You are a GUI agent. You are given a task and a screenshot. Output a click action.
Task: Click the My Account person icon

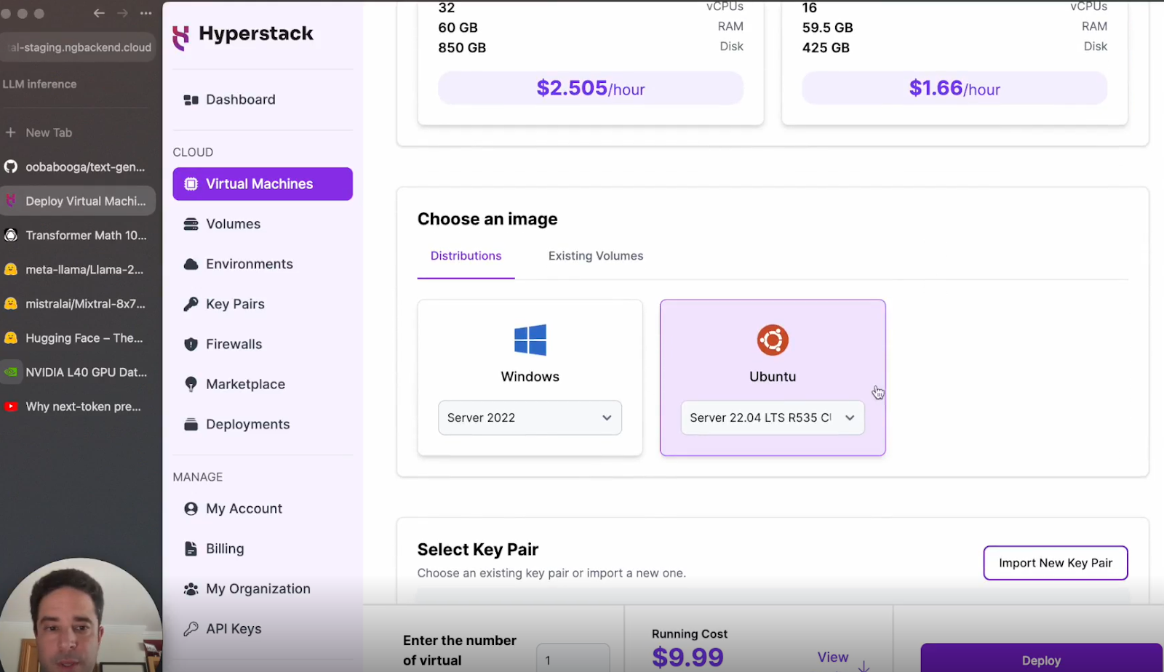pyautogui.click(x=191, y=508)
